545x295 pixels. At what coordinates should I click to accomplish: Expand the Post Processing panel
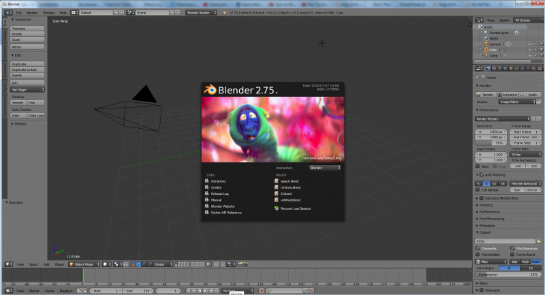pyautogui.click(x=491, y=219)
